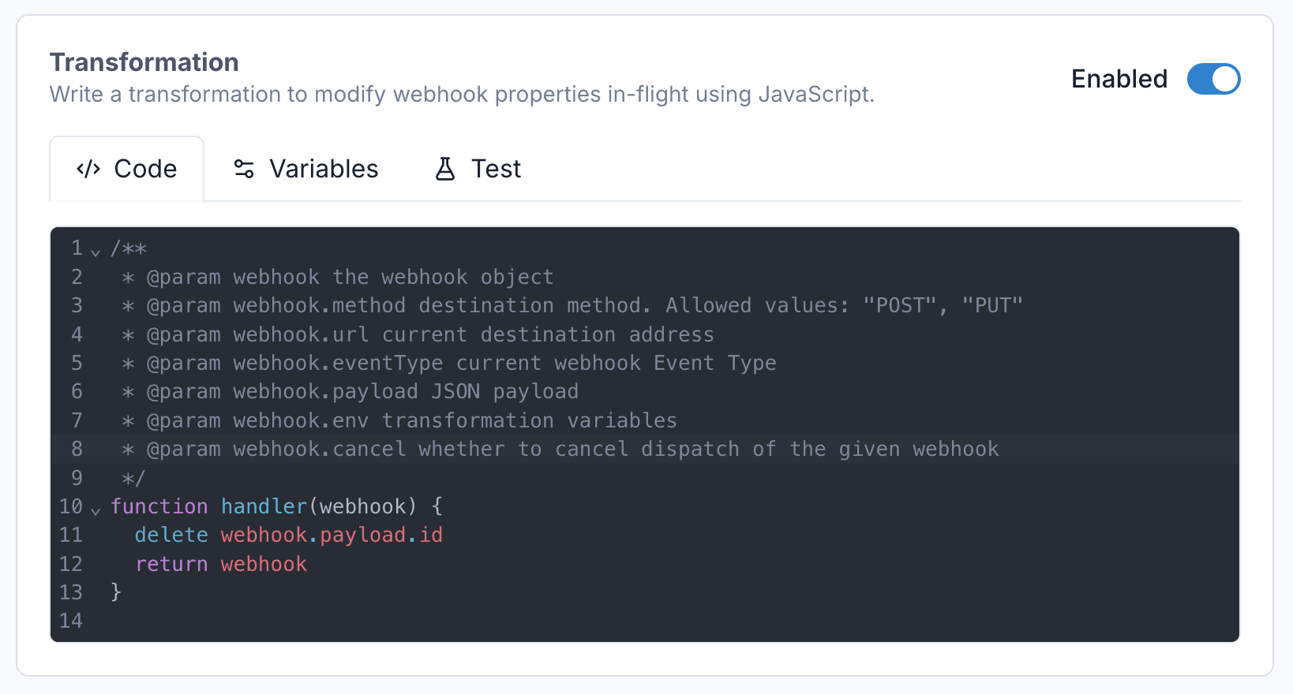Screen dimensions: 1293x694
Task: Select the Code tab
Action: pos(127,169)
